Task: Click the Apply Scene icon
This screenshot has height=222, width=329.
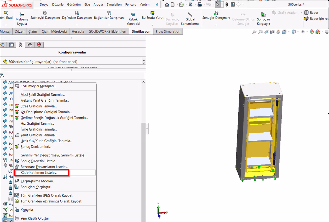Action: point(318,32)
